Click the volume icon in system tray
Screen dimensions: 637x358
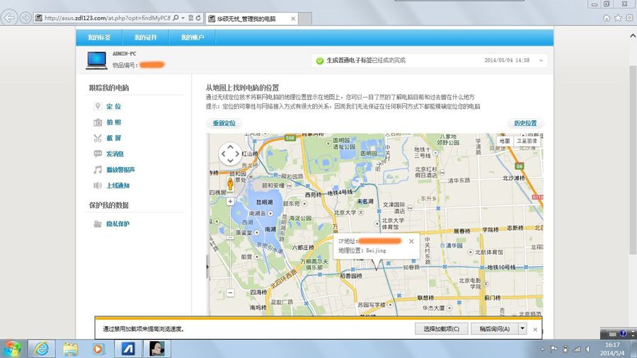[588, 349]
